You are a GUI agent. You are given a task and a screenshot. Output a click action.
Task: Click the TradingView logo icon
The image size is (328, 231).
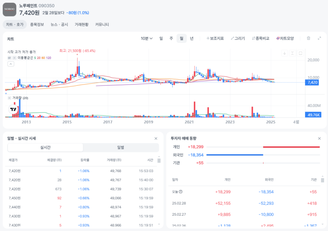(13, 109)
